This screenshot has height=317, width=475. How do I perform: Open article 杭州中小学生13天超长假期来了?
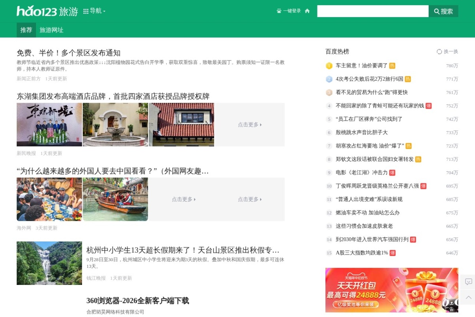183,250
